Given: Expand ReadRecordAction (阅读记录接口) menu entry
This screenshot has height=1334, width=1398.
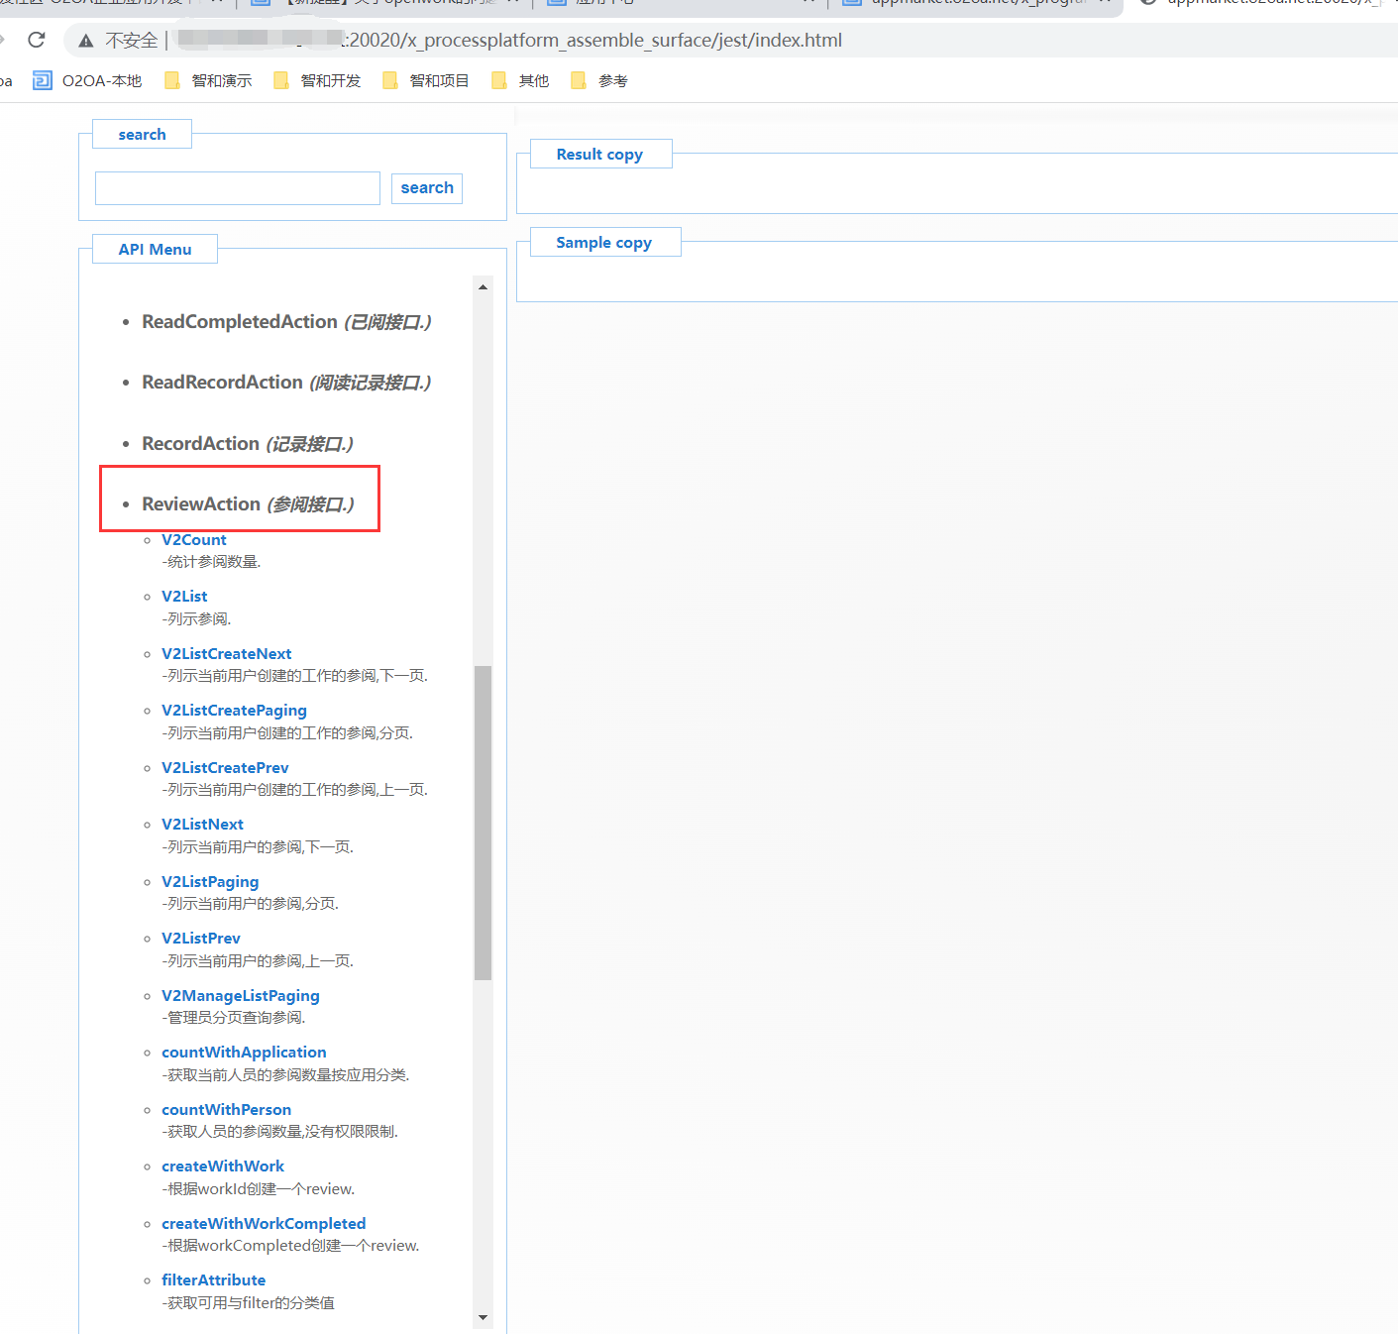Looking at the screenshot, I should pos(286,383).
